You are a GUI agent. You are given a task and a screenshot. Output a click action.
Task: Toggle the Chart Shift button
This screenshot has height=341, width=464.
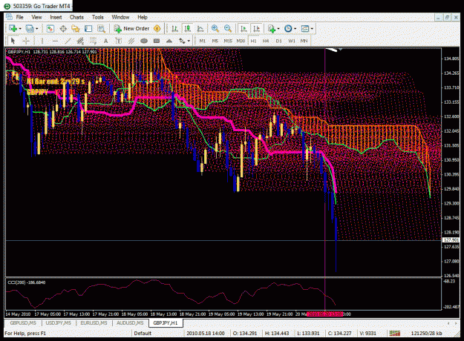pos(256,29)
